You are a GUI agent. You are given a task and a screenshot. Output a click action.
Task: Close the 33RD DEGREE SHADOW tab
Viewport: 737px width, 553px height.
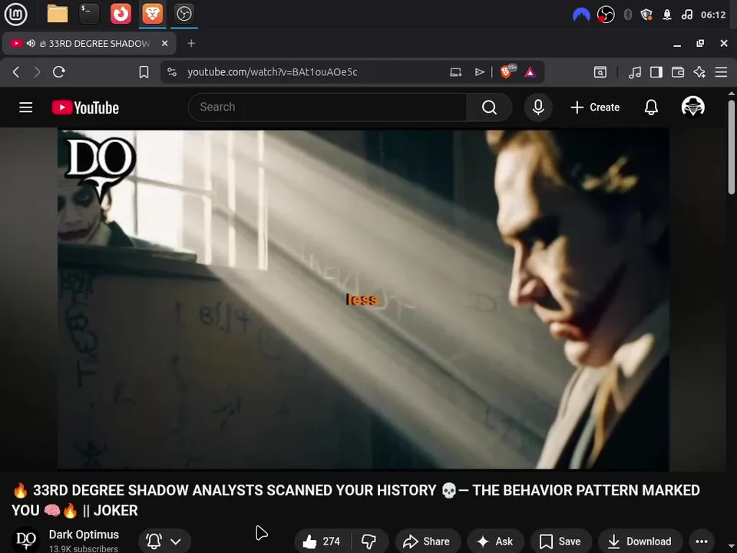[x=165, y=43]
